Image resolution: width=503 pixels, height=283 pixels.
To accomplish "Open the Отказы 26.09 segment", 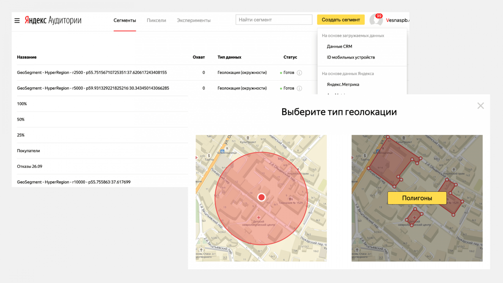I will pyautogui.click(x=30, y=167).
